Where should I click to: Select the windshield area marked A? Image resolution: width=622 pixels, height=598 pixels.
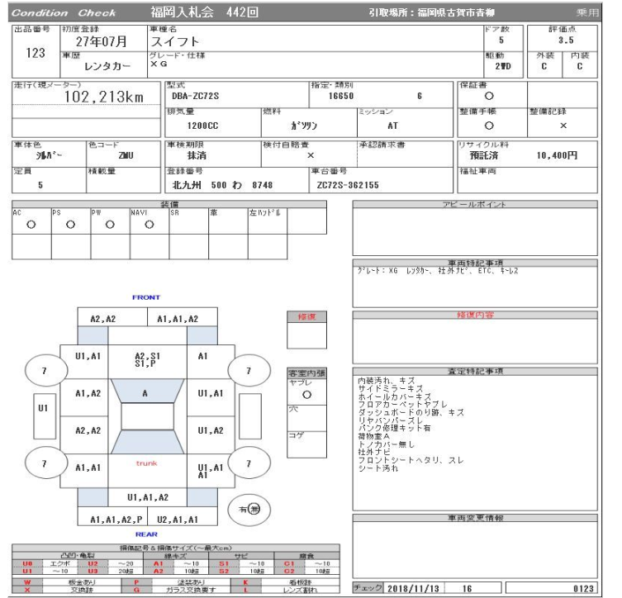click(146, 394)
